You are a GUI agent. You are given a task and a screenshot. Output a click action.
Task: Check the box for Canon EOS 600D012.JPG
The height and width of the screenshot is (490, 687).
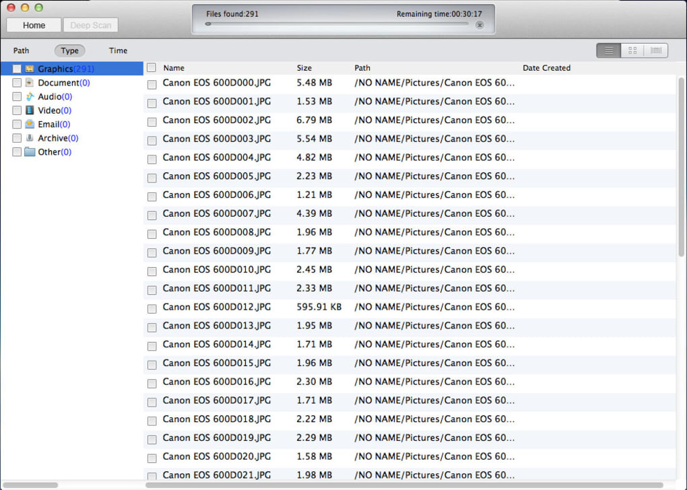coord(152,309)
